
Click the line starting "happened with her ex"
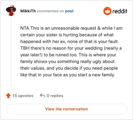tap(69, 42)
